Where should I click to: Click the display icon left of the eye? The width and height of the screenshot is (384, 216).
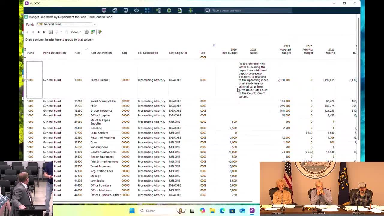pos(126,10)
